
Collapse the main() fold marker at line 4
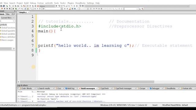coord(37,31)
